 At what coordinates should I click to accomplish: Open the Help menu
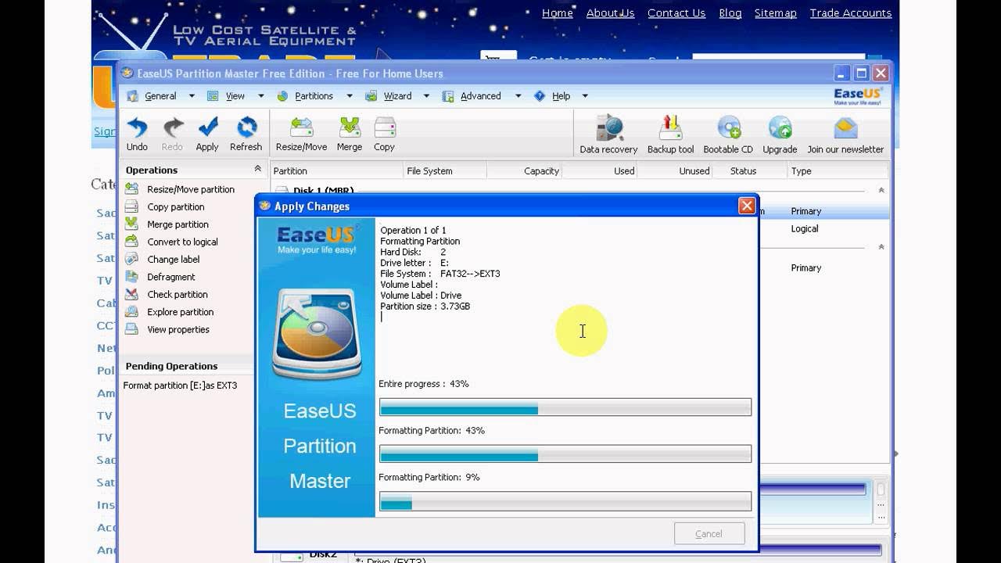click(x=561, y=96)
